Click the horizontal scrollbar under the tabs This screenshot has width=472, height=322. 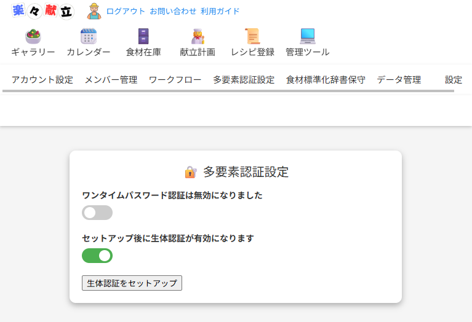(228, 91)
